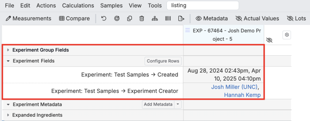The image size is (310, 121).
Task: Click the column handle icon beside EXP - 67464
Action: pos(187,30)
